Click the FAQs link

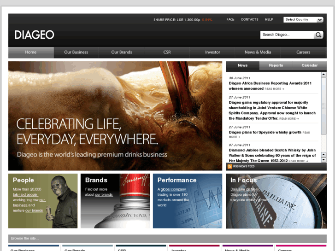click(230, 19)
